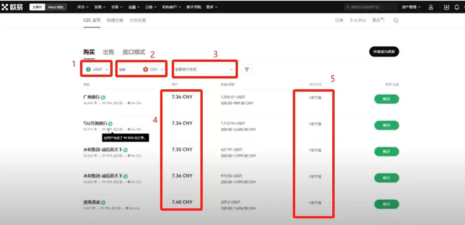Open the user profile icon
Viewport: 465px width, 225px height.
[431, 7]
